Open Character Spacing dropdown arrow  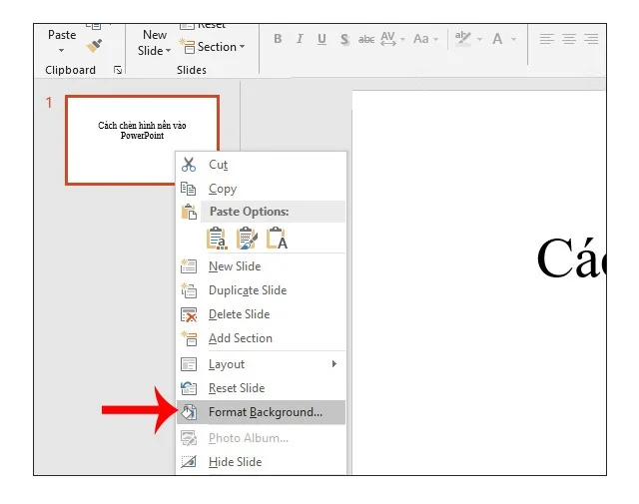tap(402, 39)
